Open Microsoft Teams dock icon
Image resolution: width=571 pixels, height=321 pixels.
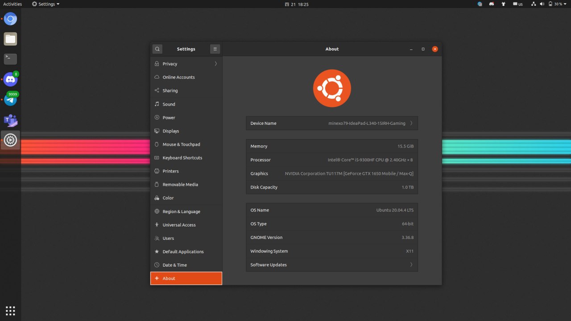coord(10,120)
